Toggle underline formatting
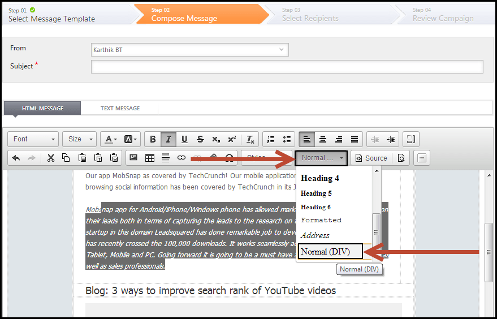 tap(184, 139)
